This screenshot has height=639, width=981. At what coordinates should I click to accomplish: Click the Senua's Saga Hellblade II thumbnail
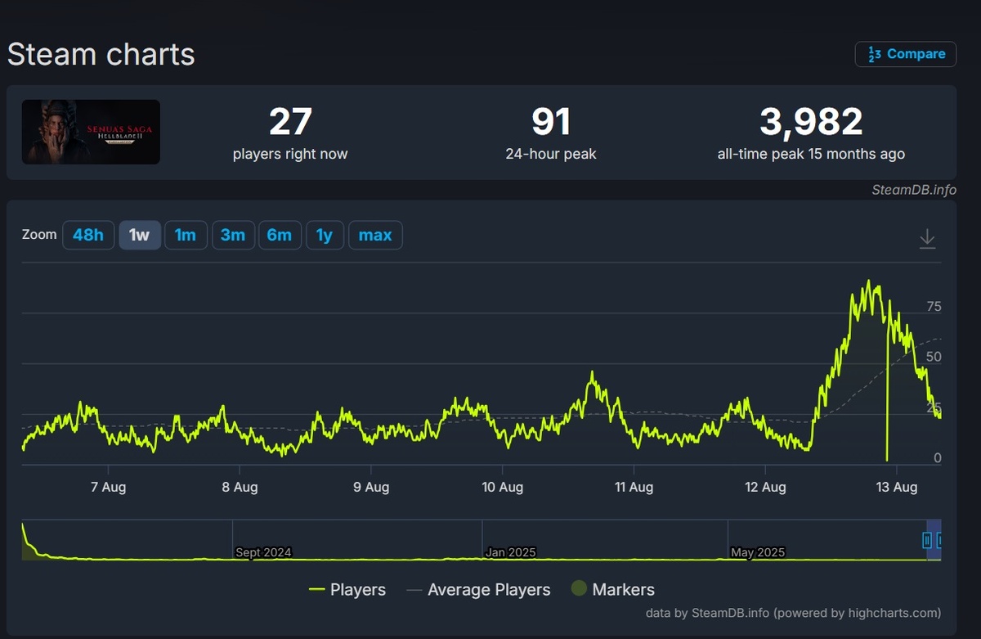point(91,132)
